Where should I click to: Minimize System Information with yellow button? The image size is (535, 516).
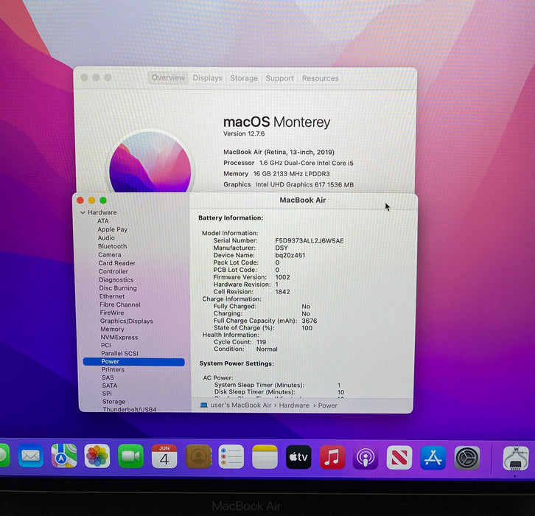point(92,201)
